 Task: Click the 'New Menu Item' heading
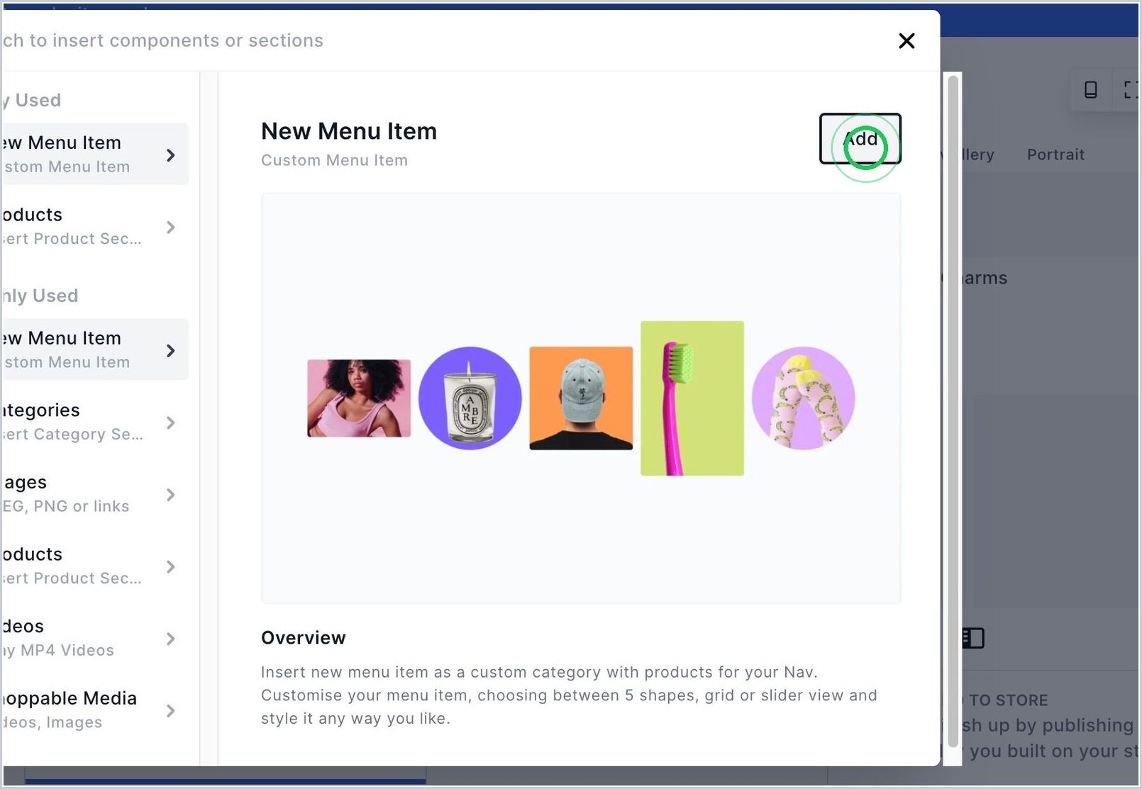pyautogui.click(x=349, y=131)
